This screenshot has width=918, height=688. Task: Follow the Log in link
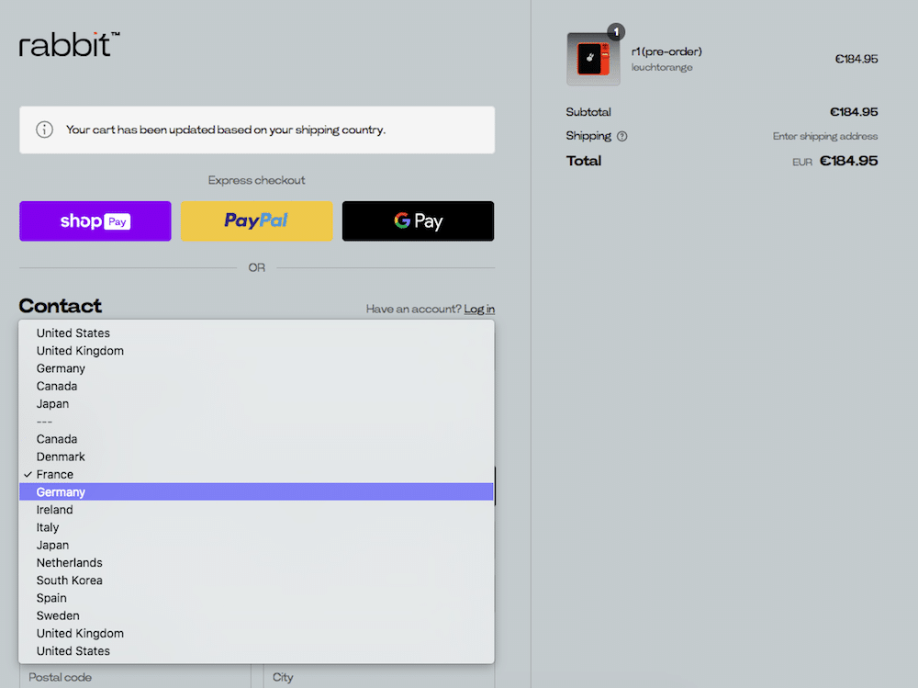(479, 309)
